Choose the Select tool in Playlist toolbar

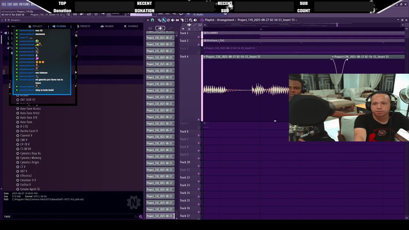pyautogui.click(x=186, y=20)
